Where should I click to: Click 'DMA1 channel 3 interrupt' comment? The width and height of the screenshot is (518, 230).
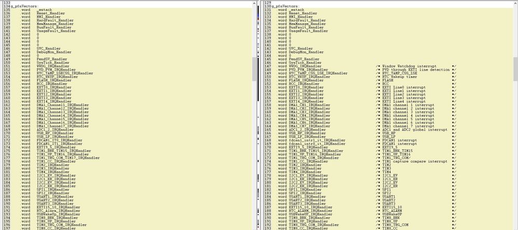click(x=408, y=112)
